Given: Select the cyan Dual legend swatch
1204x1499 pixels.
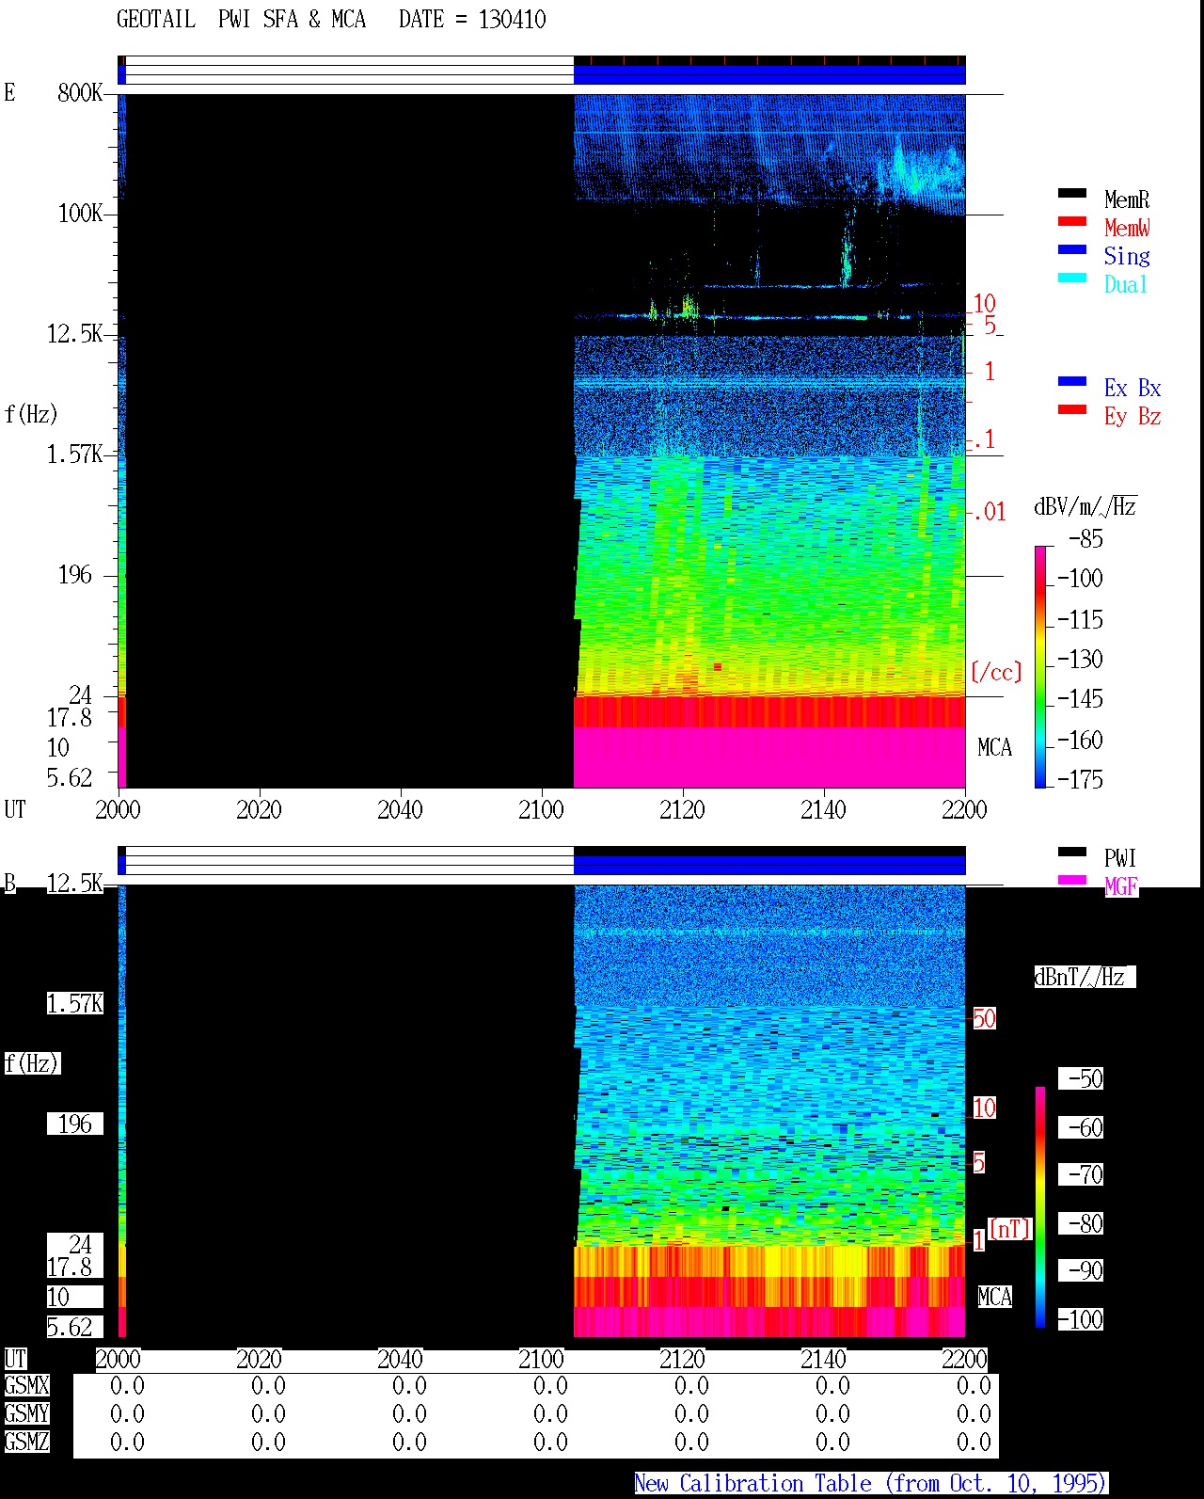Looking at the screenshot, I should coord(1072,279).
